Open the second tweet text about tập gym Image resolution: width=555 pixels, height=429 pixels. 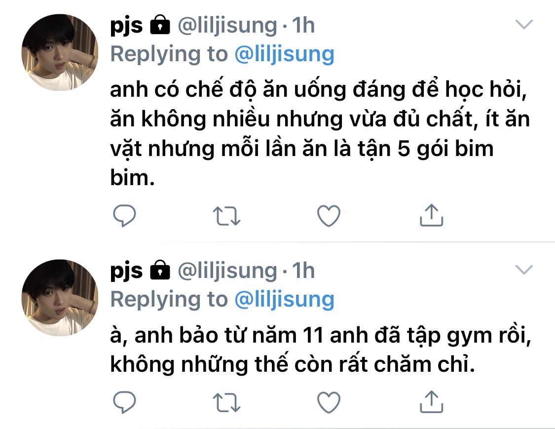pos(321,350)
